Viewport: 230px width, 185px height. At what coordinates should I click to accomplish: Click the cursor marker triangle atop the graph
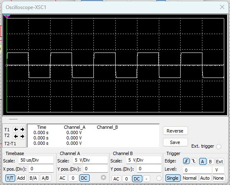[x=7, y=16]
